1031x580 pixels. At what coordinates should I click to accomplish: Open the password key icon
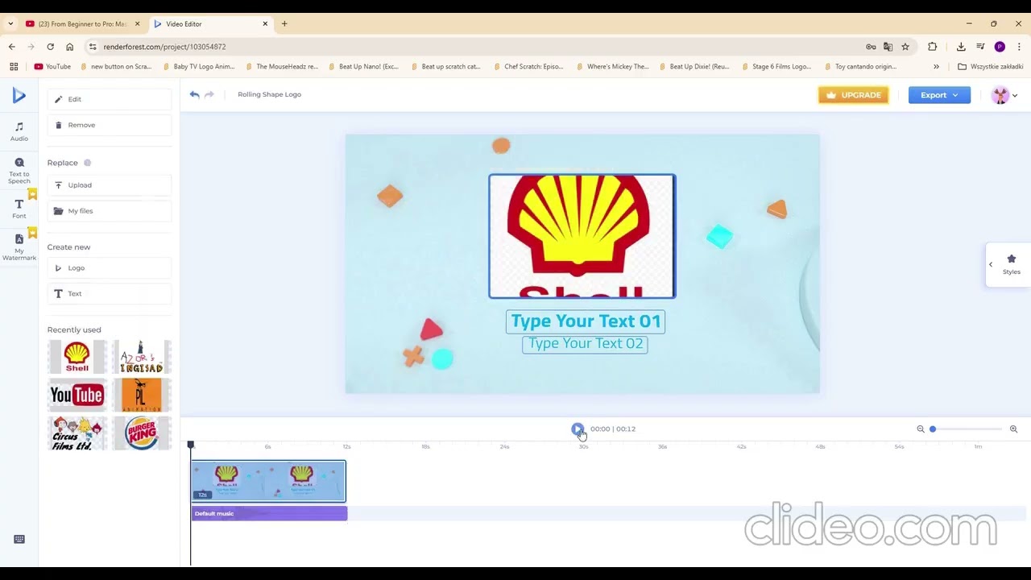[x=871, y=47]
